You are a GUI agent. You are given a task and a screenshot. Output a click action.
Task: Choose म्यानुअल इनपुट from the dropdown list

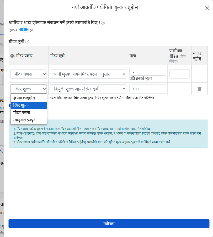click(x=29, y=120)
